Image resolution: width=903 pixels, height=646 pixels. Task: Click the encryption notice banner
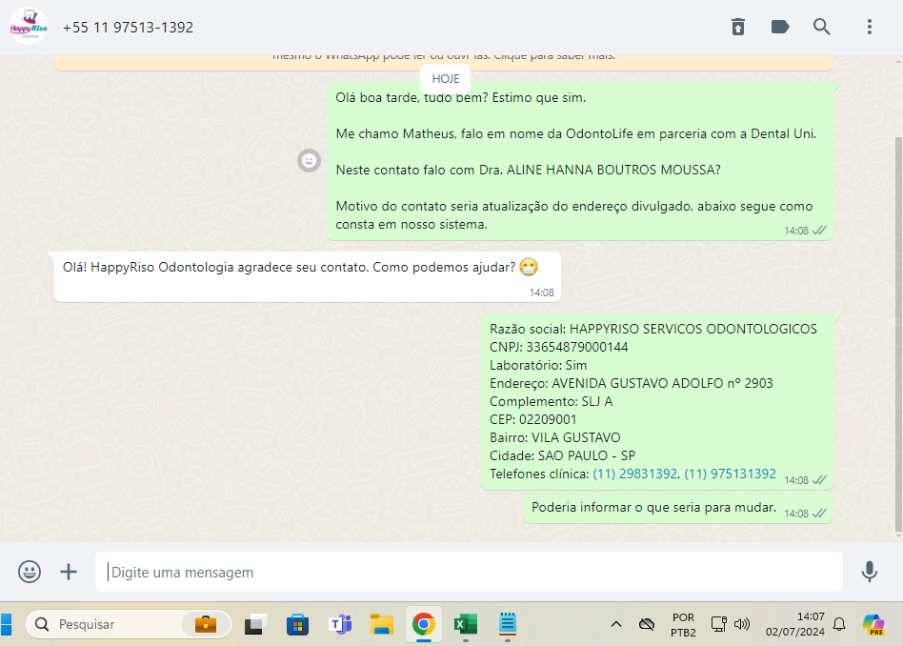[x=444, y=61]
